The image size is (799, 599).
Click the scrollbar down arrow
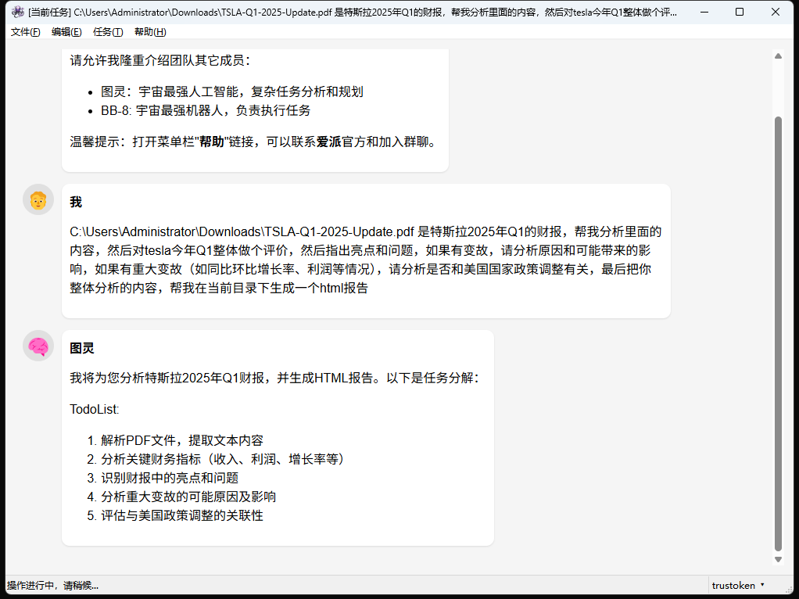click(778, 559)
